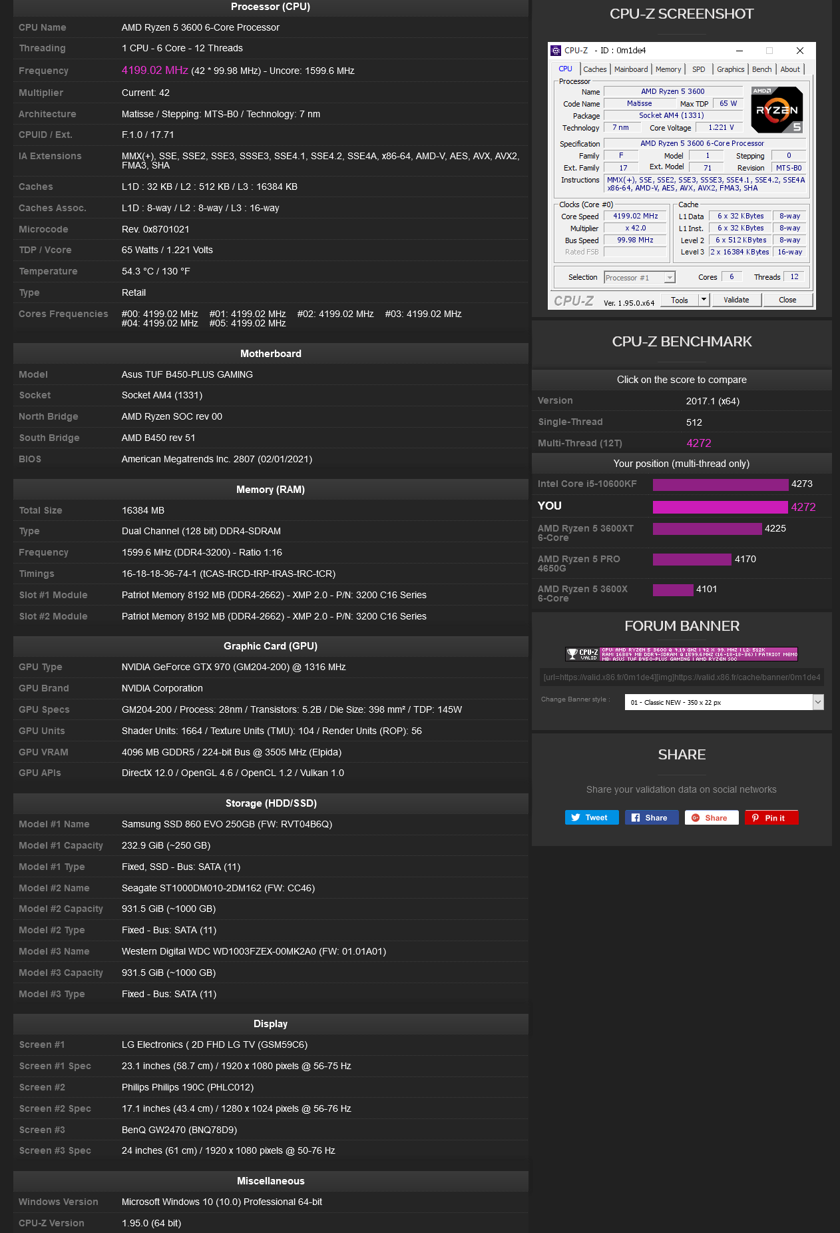Switch to the CPU tab in CPU-Z screenshot
The height and width of the screenshot is (1233, 840).
pos(565,69)
